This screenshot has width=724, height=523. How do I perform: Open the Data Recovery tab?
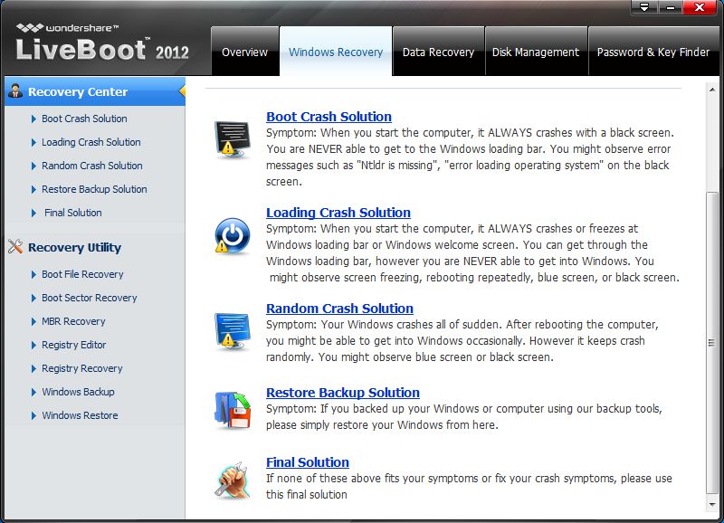point(438,52)
